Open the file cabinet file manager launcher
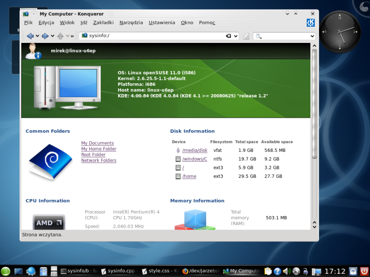 (43, 271)
